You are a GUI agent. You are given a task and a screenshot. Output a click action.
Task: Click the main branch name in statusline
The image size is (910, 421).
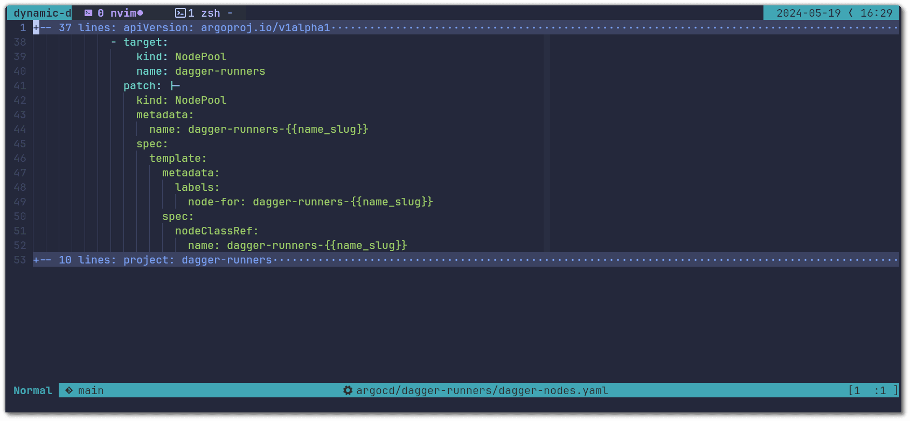click(x=91, y=390)
